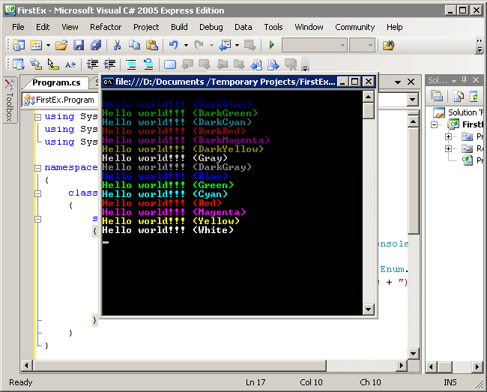The height and width of the screenshot is (392, 487).
Task: Click the Copy toolbar icon
Action: 134,46
